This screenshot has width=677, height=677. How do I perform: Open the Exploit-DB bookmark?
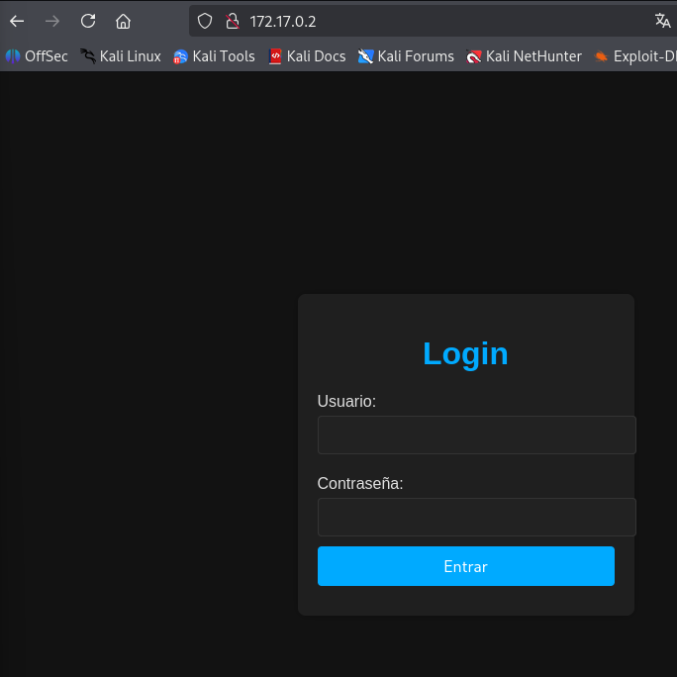tap(635, 56)
